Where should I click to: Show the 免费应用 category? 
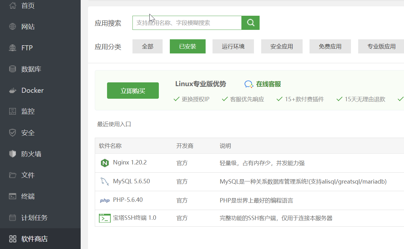point(330,47)
